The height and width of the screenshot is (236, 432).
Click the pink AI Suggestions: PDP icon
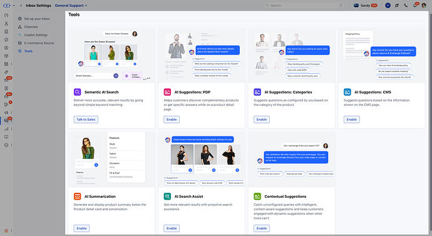tap(167, 92)
